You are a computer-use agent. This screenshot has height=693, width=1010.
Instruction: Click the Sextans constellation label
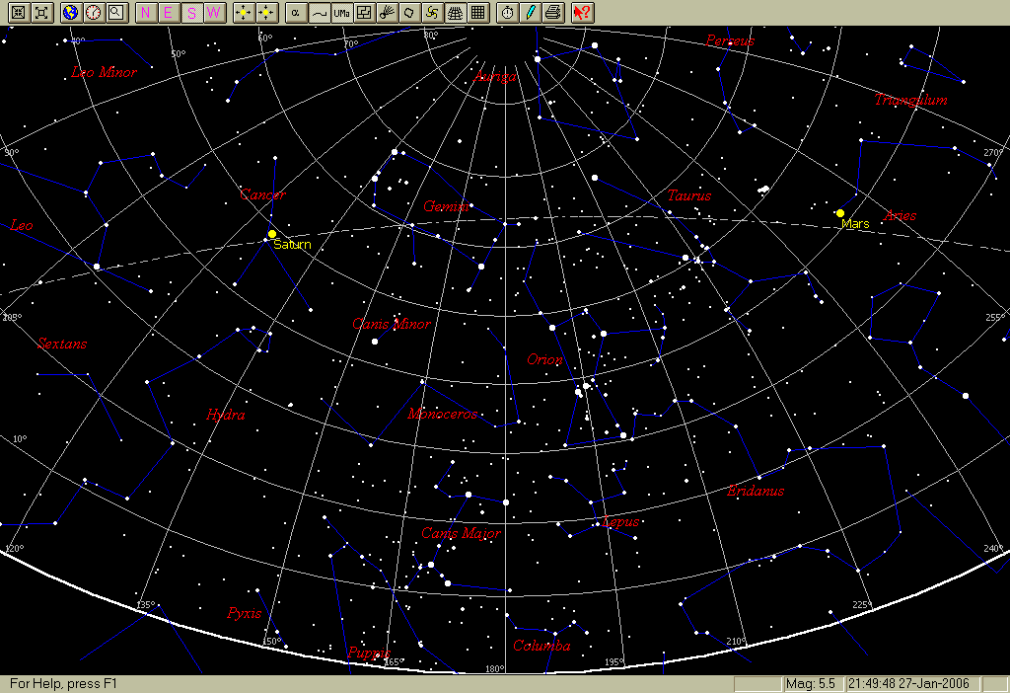tap(62, 344)
